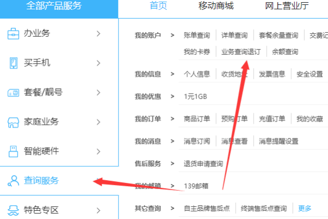Click the hardware device icon beside 智能硬件
328x219 pixels.
[13, 152]
